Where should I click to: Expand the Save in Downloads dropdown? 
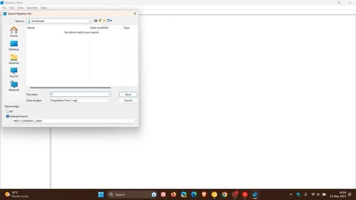coord(88,21)
